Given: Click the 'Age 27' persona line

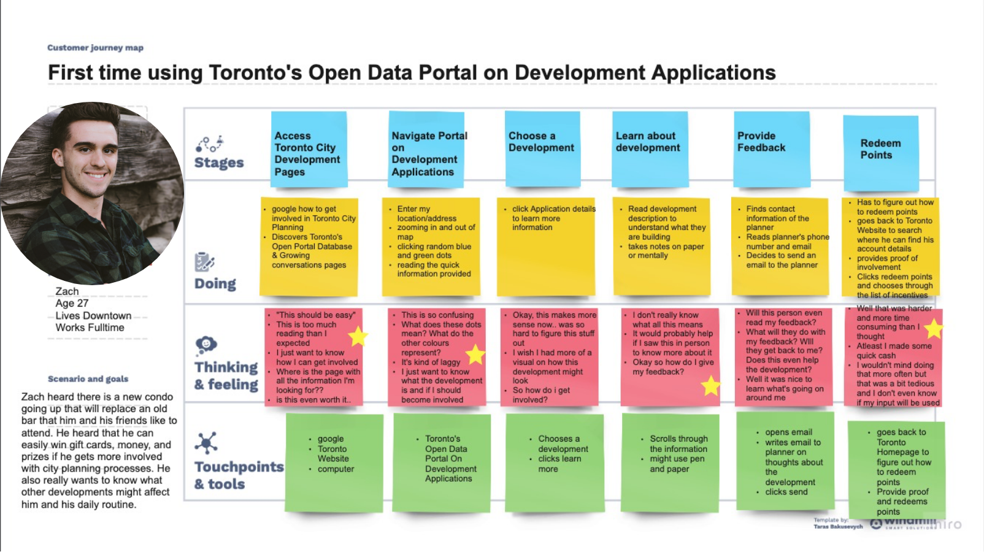Looking at the screenshot, I should [72, 303].
